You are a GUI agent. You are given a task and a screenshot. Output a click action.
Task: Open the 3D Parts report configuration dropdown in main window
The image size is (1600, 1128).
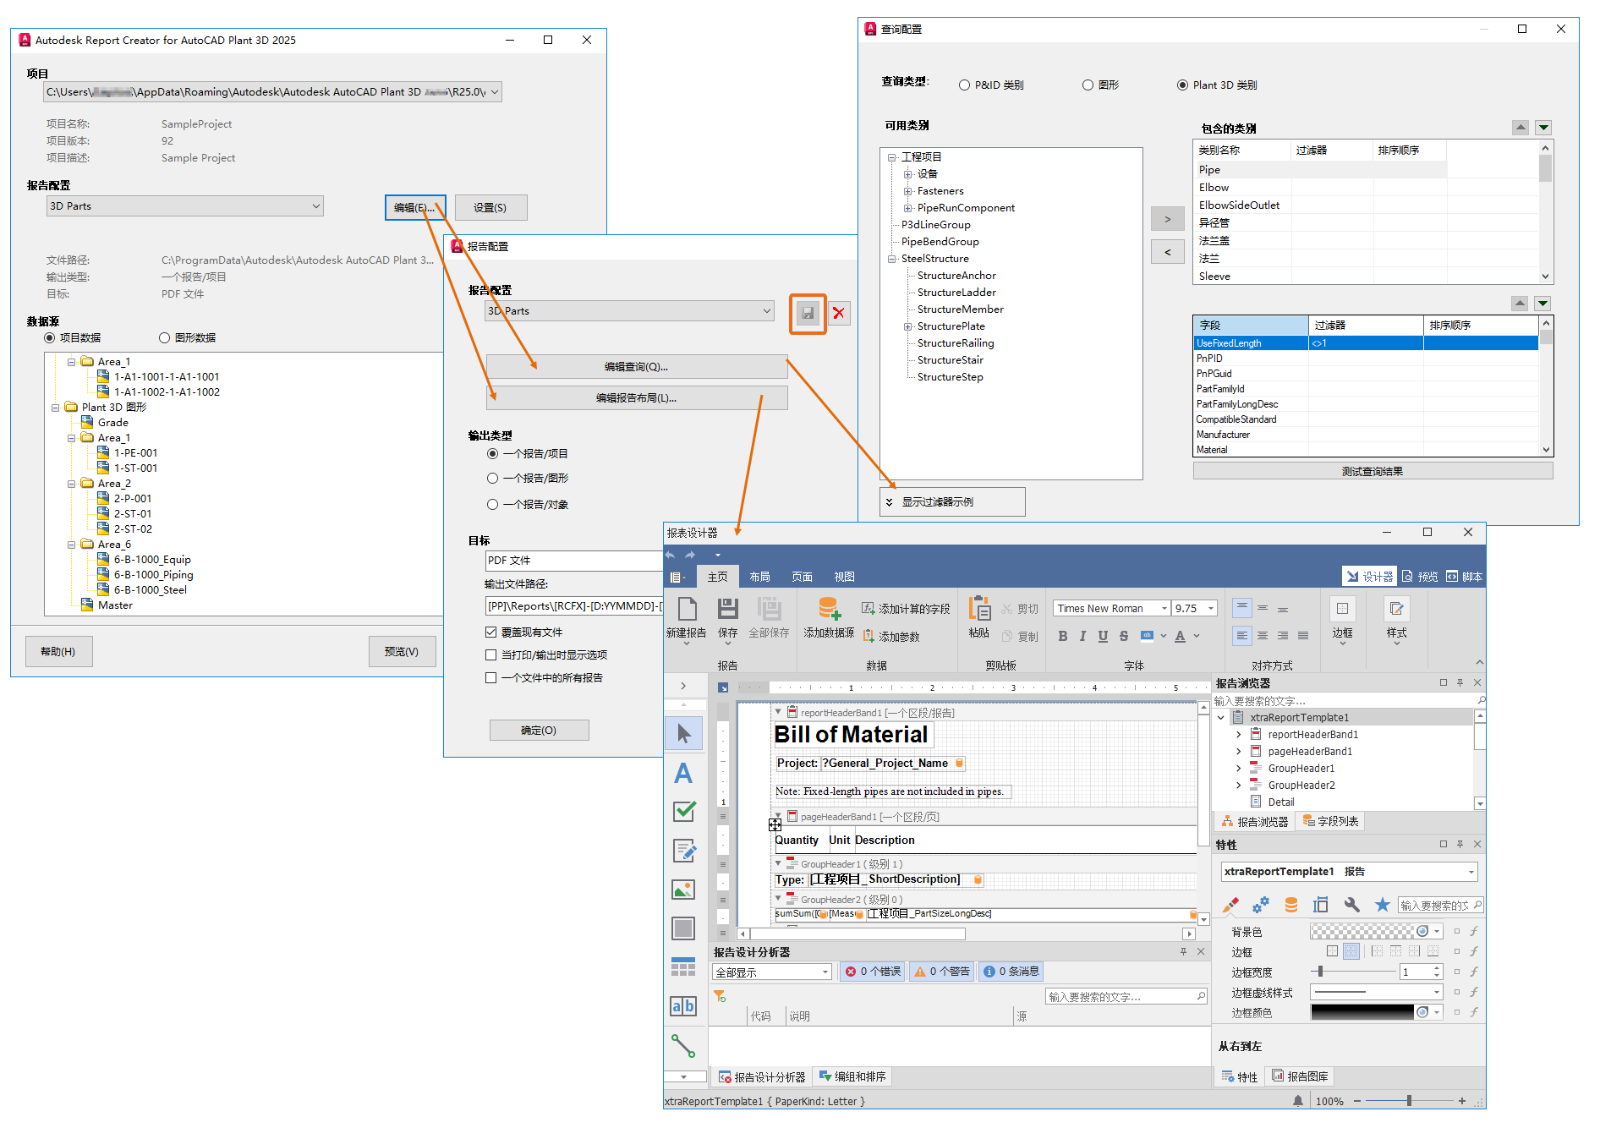tap(185, 206)
